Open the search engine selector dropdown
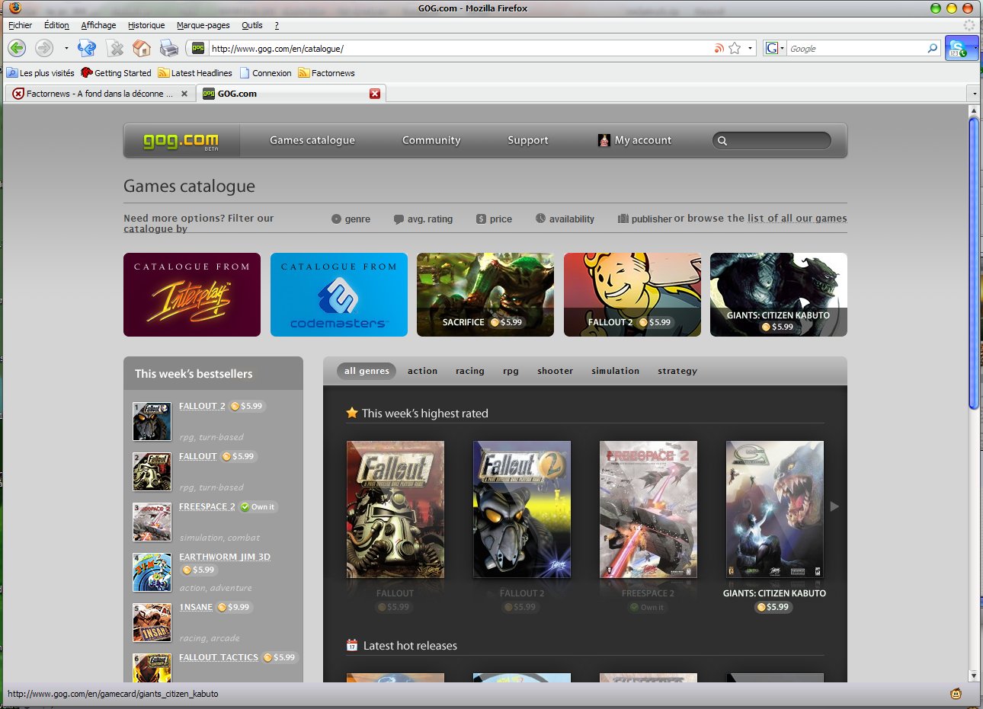The image size is (983, 709). pos(774,48)
